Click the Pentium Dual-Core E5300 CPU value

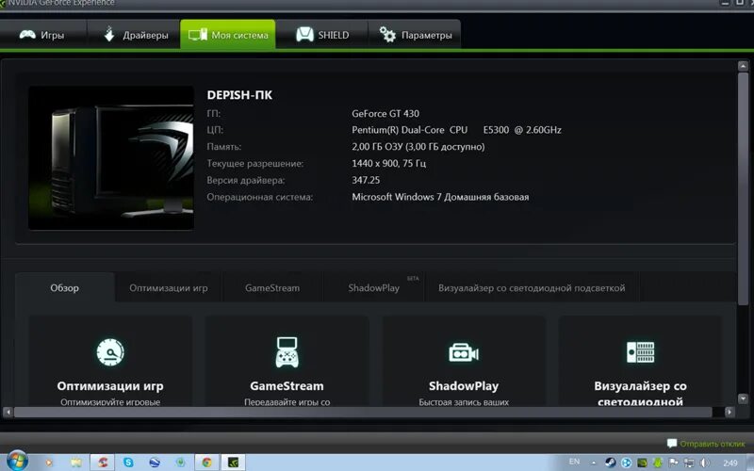(x=456, y=130)
